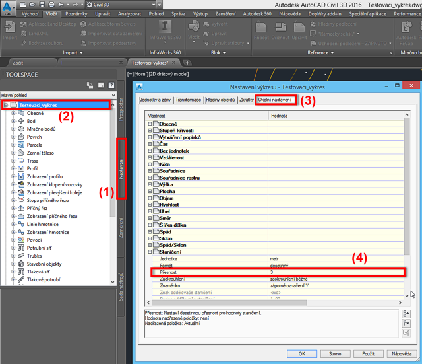Click Aplikace Land Desktop import item
This screenshot has width=422, height=364.
48,24
